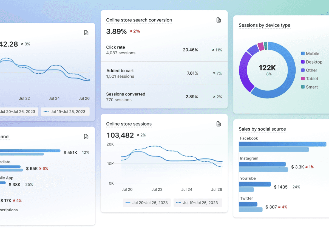Image resolution: width=329 pixels, height=228 pixels.
Task: Click the Sessions by device type title
Action: [264, 25]
